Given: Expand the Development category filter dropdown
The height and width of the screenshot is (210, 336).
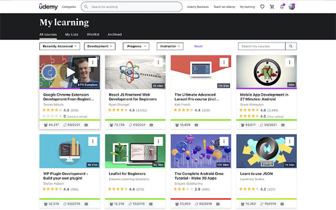Looking at the screenshot, I should click(99, 46).
